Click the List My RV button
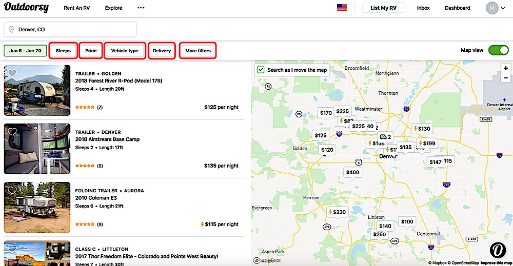The image size is (513, 266). pyautogui.click(x=383, y=8)
